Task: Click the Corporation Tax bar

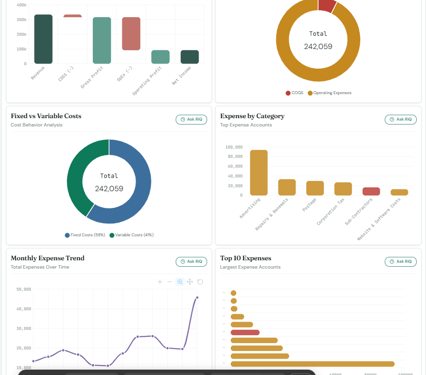Action: coord(343,189)
